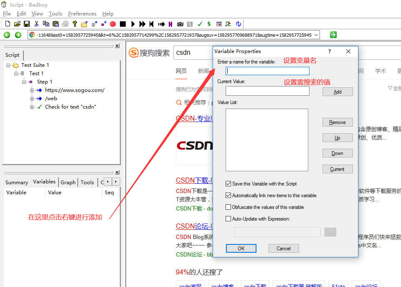Click the blue refresh arrows icon
Image resolution: width=401 pixels, height=287 pixels.
click(x=239, y=24)
